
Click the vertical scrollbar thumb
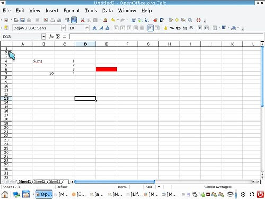click(x=262, y=76)
